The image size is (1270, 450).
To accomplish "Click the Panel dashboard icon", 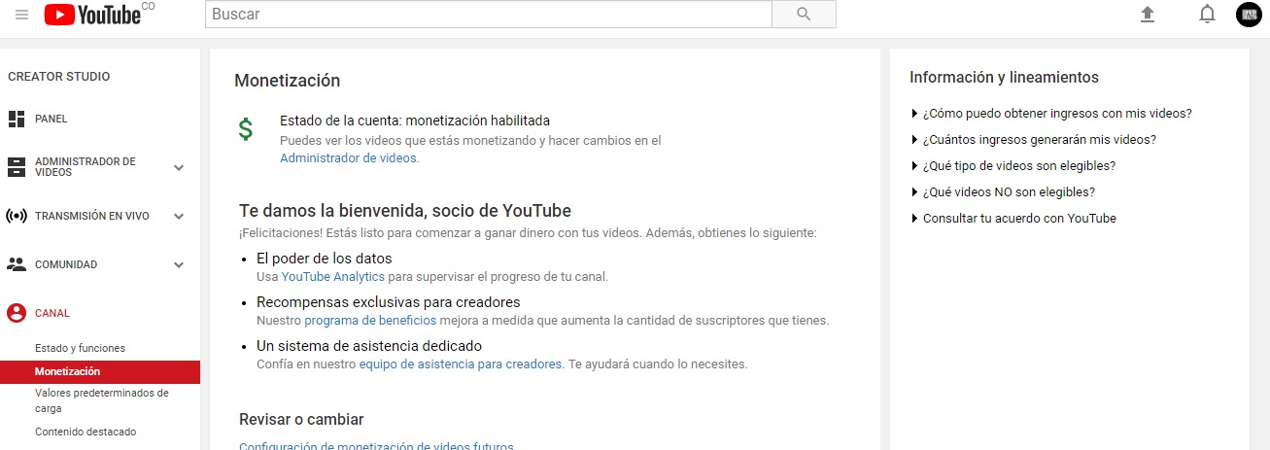I will click(17, 120).
